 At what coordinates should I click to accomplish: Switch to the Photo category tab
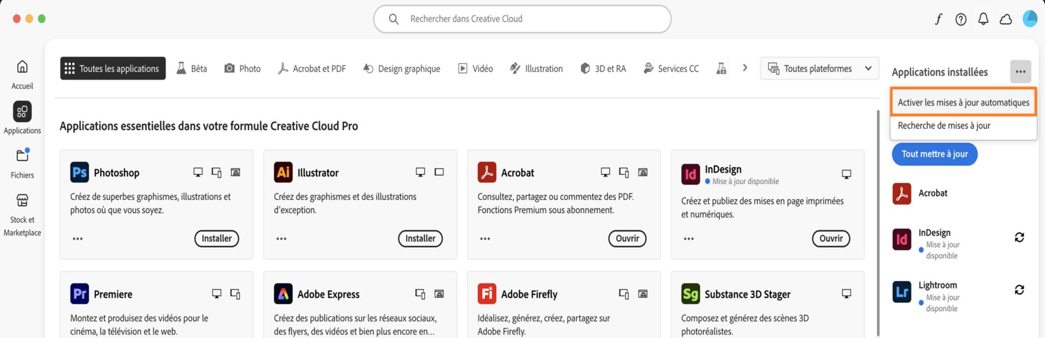click(x=243, y=69)
